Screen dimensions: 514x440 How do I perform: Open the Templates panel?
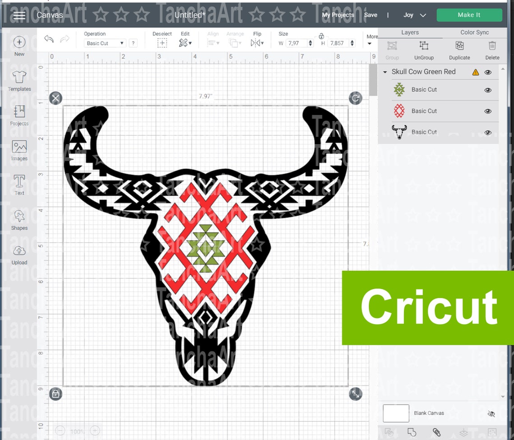pos(19,79)
